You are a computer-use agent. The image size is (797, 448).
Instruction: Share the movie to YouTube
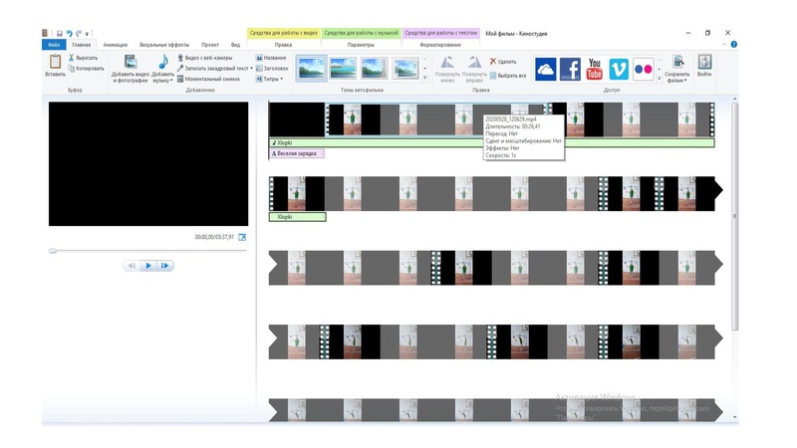point(595,69)
